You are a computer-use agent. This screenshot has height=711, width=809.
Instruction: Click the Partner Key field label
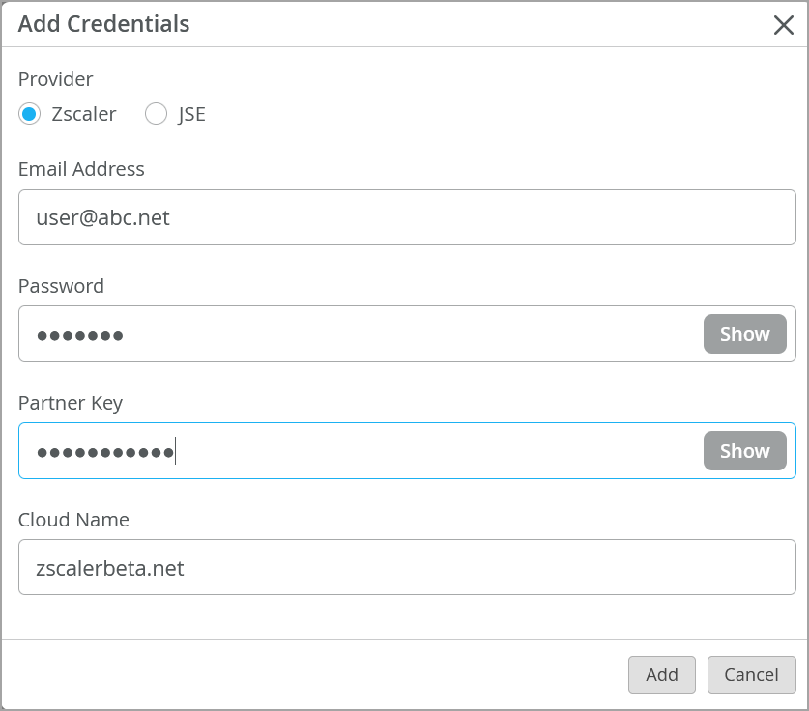pyautogui.click(x=71, y=403)
